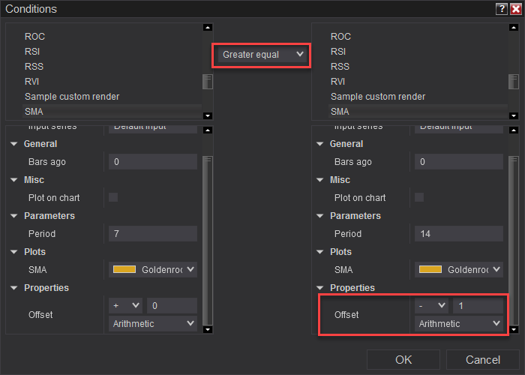Image resolution: width=525 pixels, height=375 pixels.
Task: Select RSS in the right indicator list
Action: click(x=340, y=67)
